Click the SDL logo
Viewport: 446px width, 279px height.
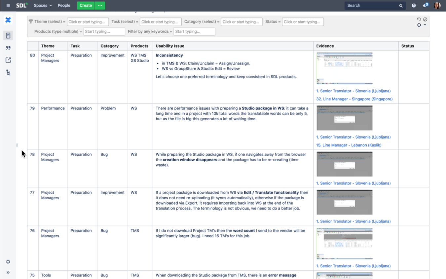point(22,5)
